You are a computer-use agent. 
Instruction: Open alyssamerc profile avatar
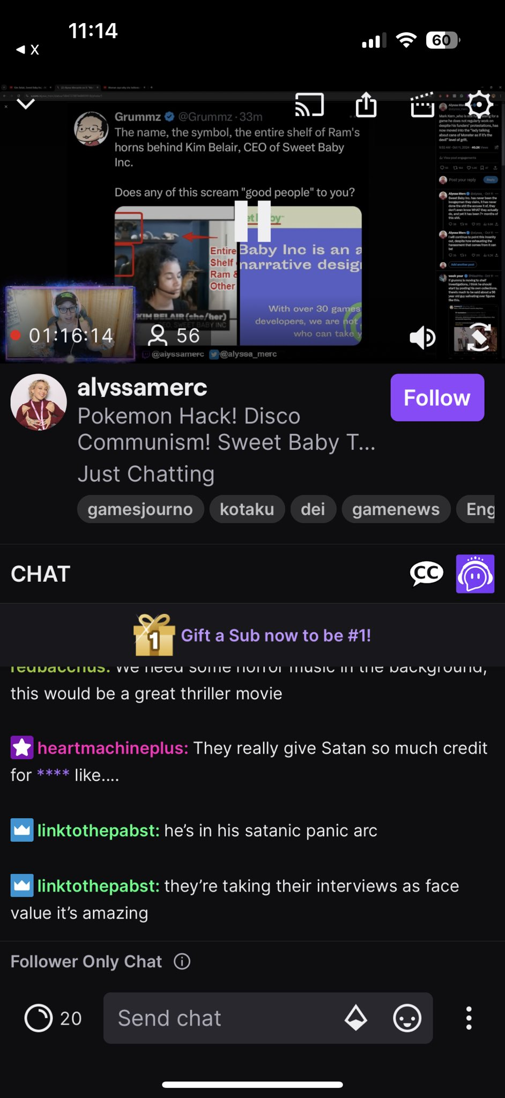[x=39, y=402]
